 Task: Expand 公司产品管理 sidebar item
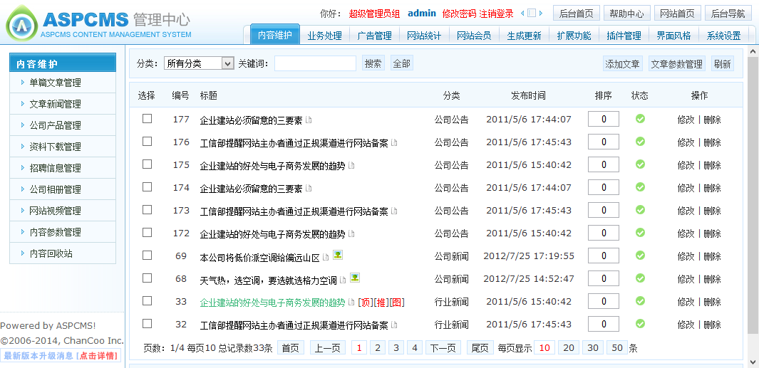55,125
